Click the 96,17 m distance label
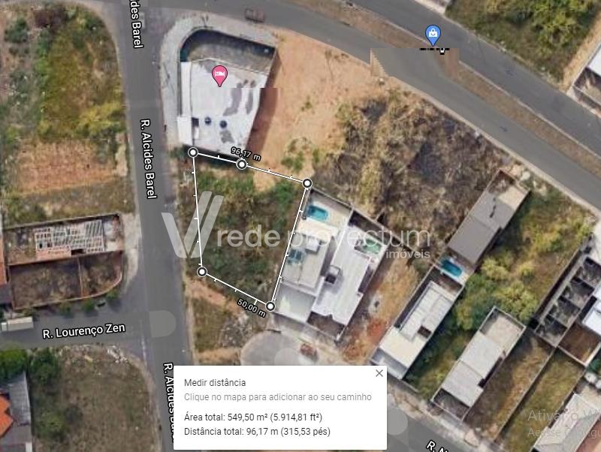This screenshot has height=452, width=601. pyautogui.click(x=246, y=154)
